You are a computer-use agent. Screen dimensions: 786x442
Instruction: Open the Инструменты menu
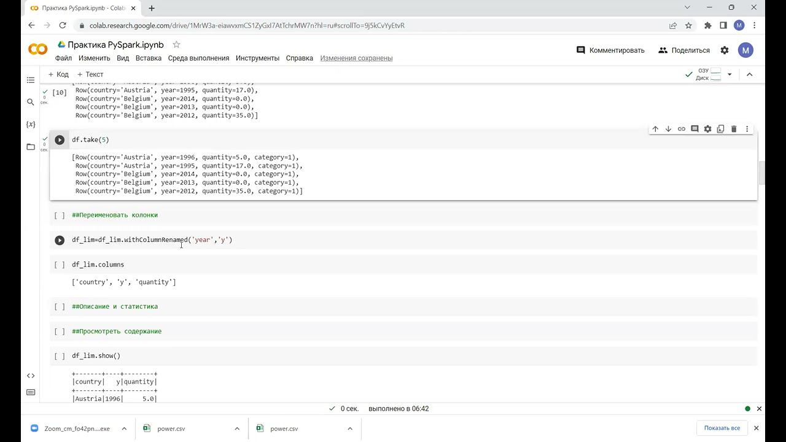pos(257,58)
